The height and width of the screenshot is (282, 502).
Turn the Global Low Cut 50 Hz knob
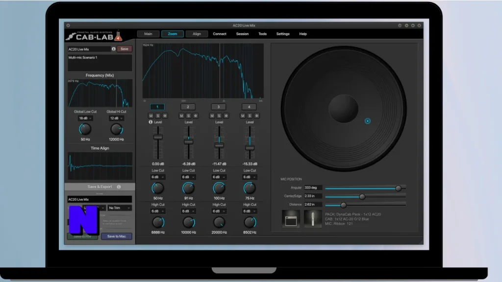pos(85,129)
